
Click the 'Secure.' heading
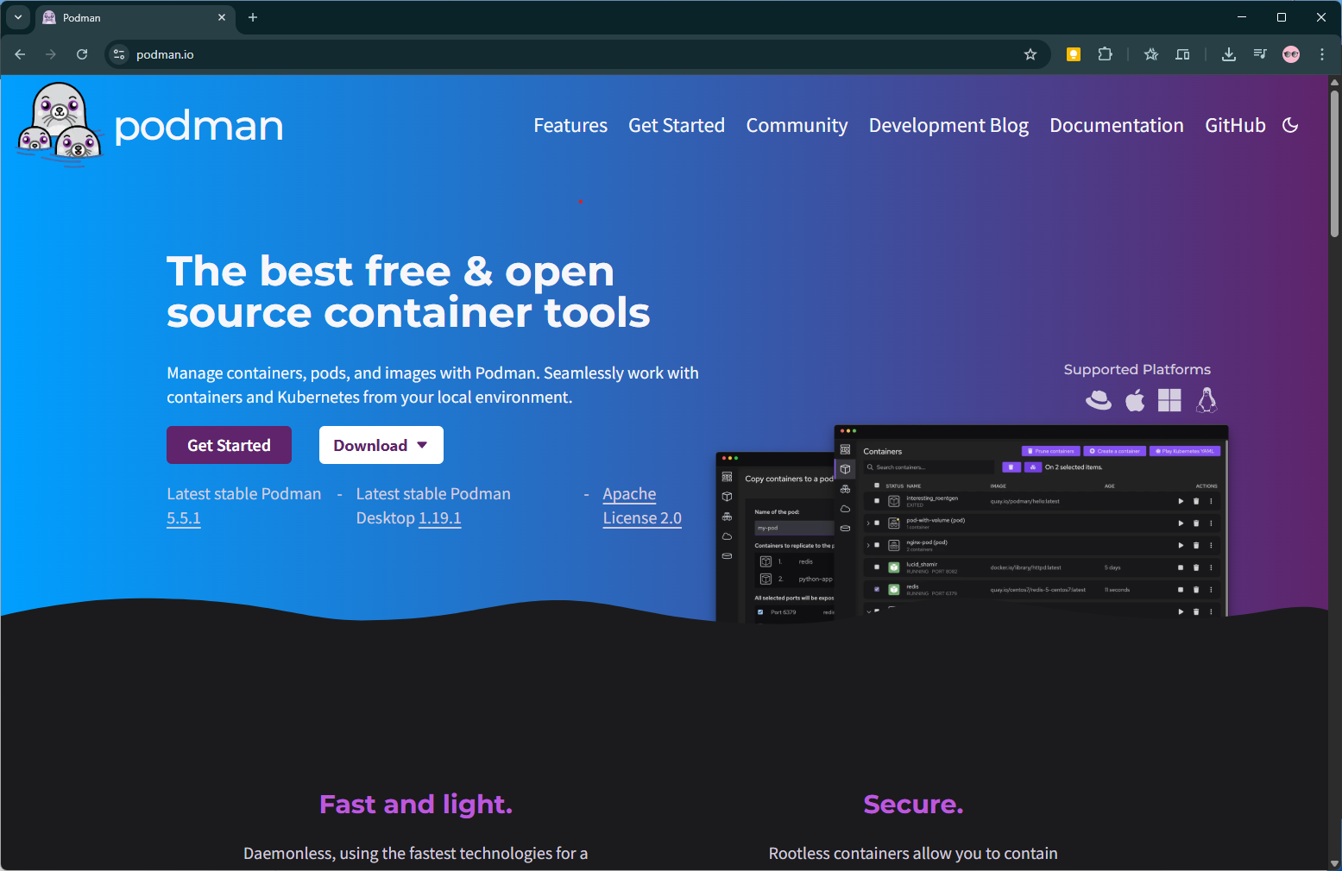[x=913, y=804]
